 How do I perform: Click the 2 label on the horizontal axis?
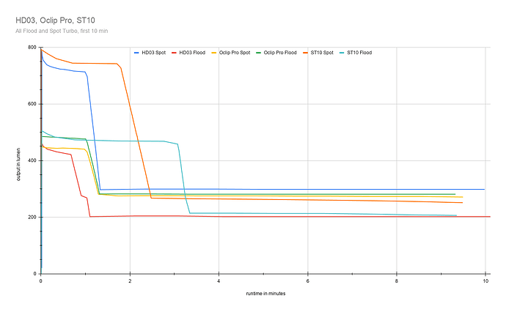click(x=130, y=281)
